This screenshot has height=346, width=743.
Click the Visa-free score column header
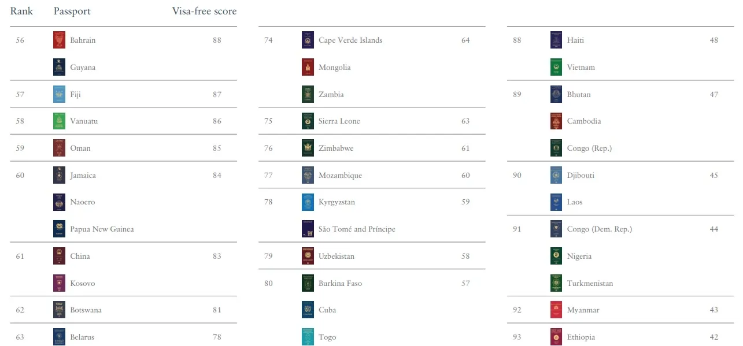pyautogui.click(x=204, y=12)
